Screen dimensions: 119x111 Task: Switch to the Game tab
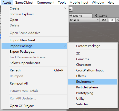pyautogui.click(x=101, y=16)
